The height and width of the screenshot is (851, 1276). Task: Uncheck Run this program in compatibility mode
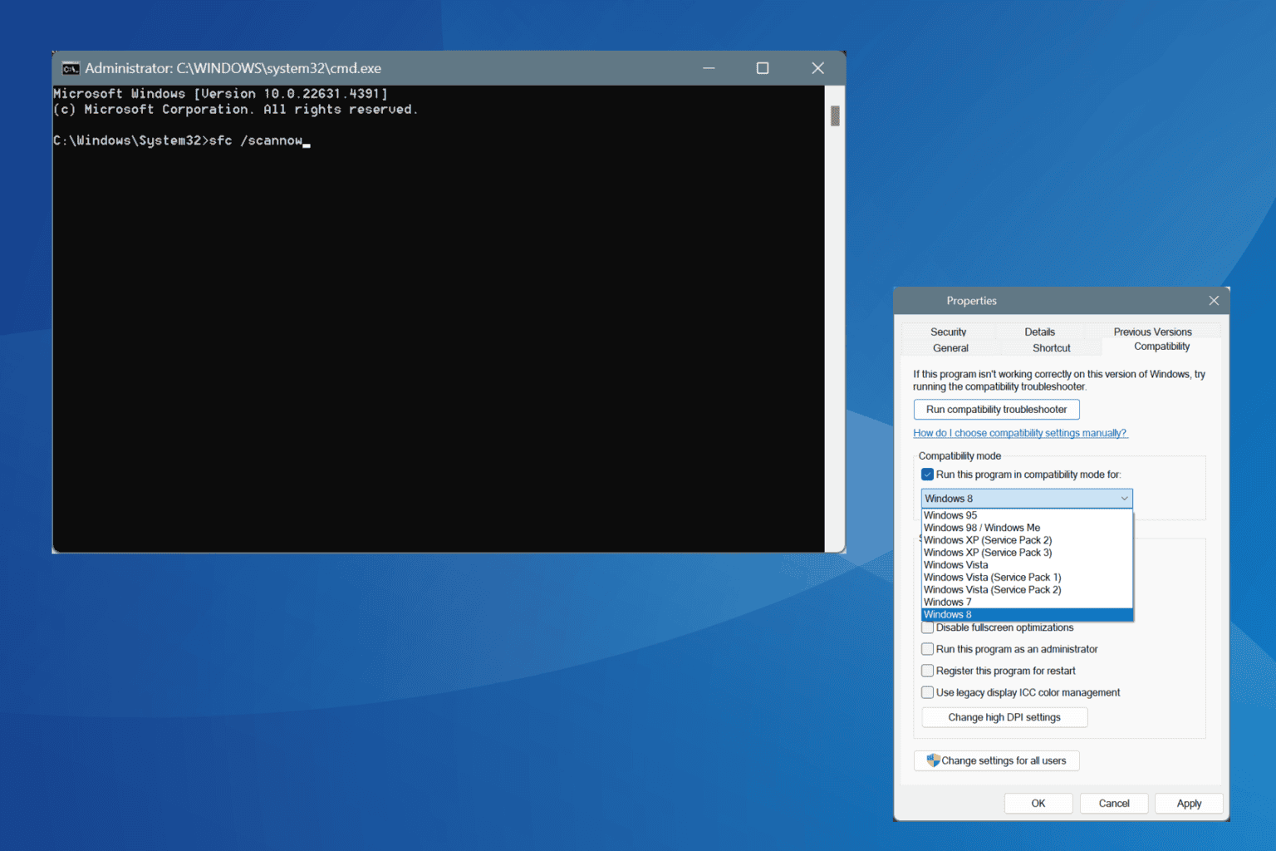(927, 475)
